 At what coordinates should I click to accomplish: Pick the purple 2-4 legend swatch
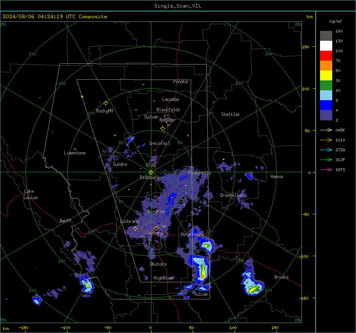coord(326,115)
